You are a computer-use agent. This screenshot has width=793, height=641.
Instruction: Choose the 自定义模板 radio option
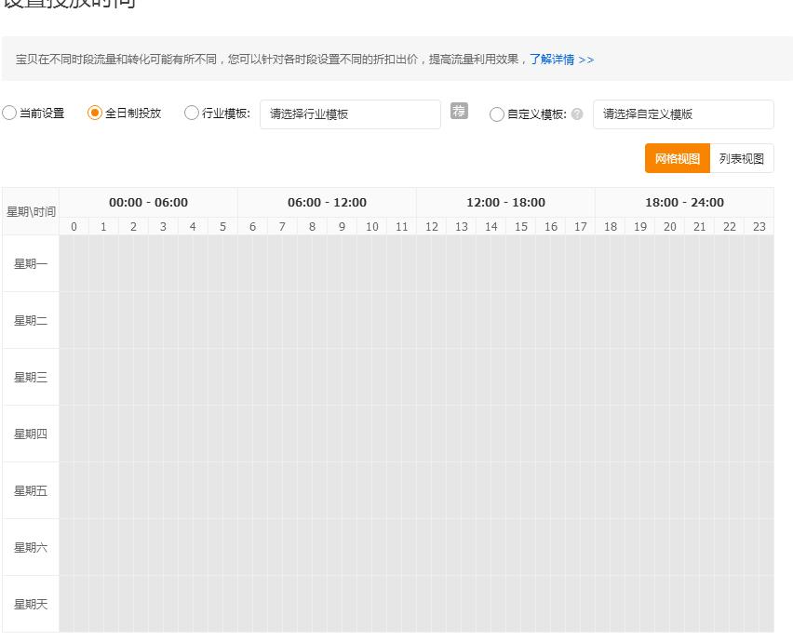click(x=497, y=115)
